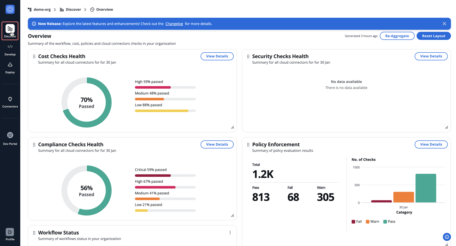
Task: Click drag handle on Policy Enforcement card
Action: coord(248,145)
